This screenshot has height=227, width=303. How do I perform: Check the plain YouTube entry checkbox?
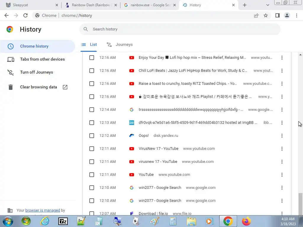(x=92, y=175)
